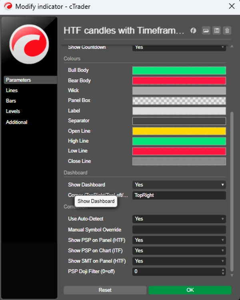
Task: Open the Show SMT on Panel (HTF) dropdown
Action: tap(179, 261)
